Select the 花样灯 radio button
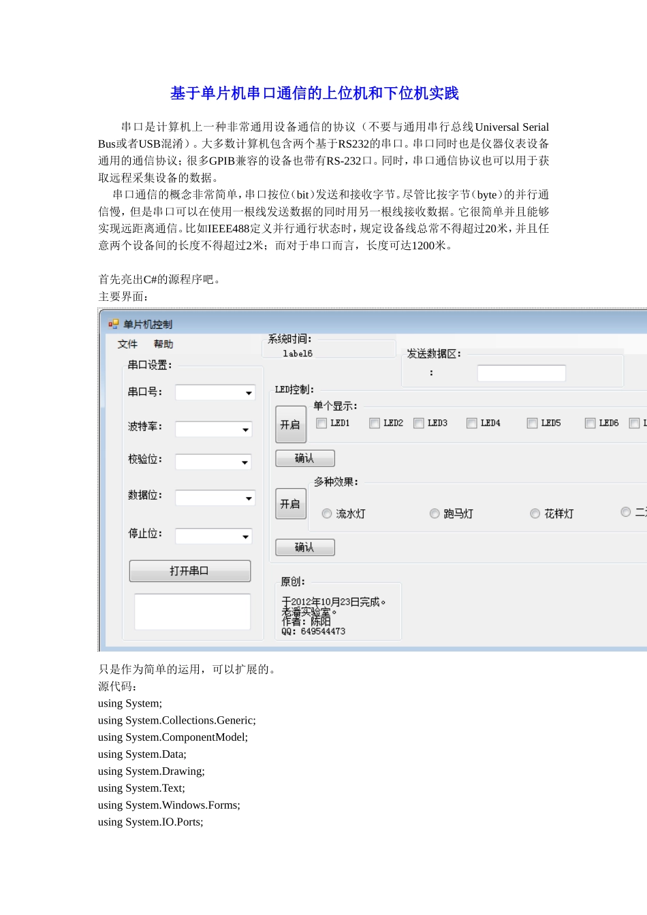This screenshot has height=915, width=647. 535,514
